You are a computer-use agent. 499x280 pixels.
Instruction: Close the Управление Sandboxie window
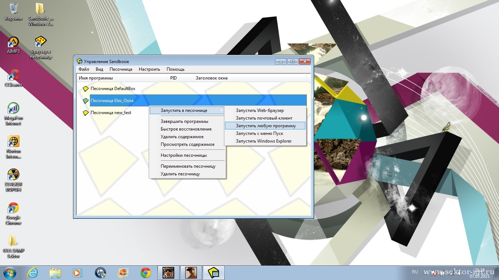click(x=304, y=62)
